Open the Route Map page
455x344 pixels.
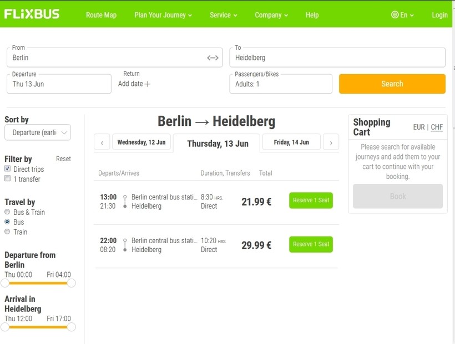click(x=101, y=15)
